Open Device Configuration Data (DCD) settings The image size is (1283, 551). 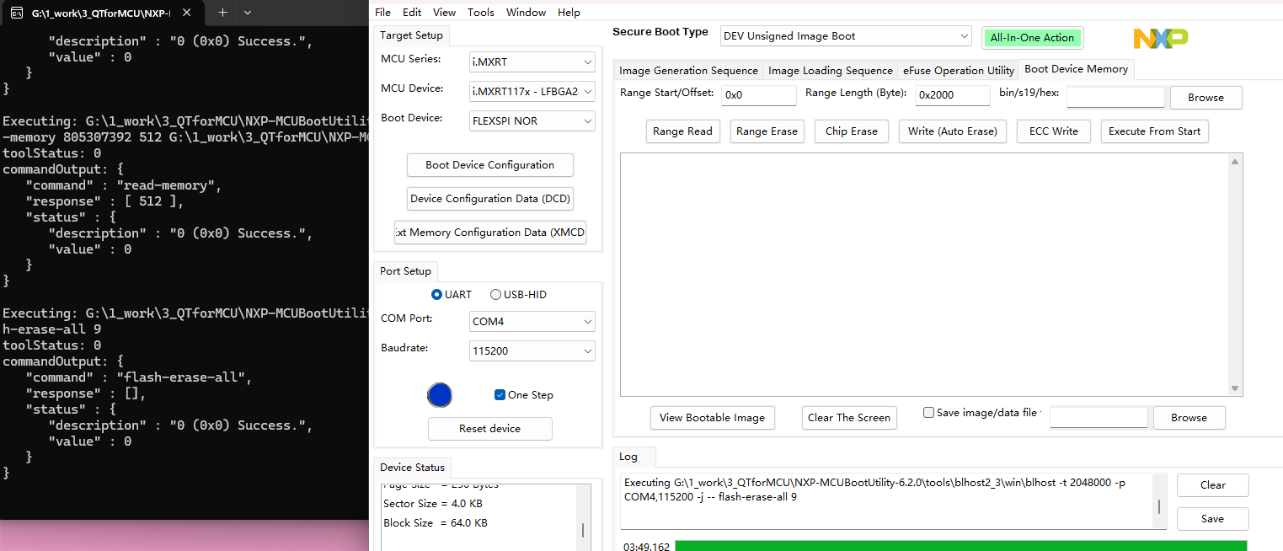click(489, 198)
